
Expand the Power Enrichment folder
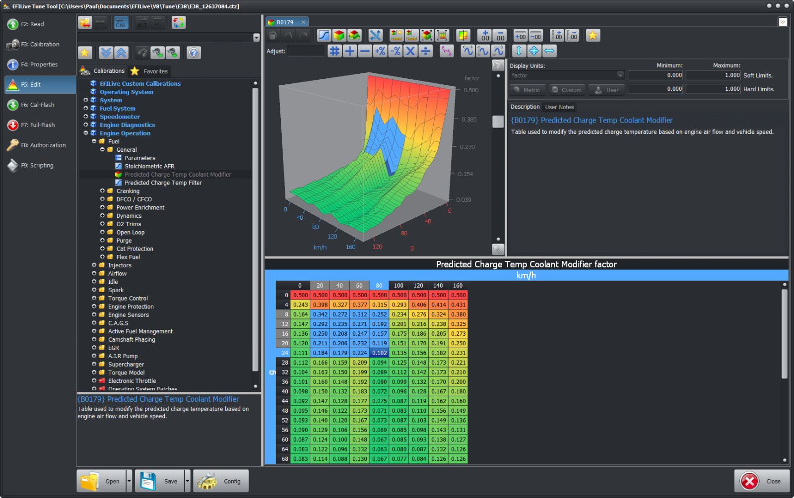(x=102, y=207)
